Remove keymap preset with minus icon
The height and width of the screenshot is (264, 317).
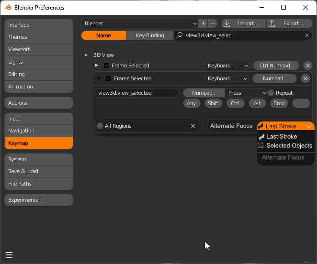(213, 23)
